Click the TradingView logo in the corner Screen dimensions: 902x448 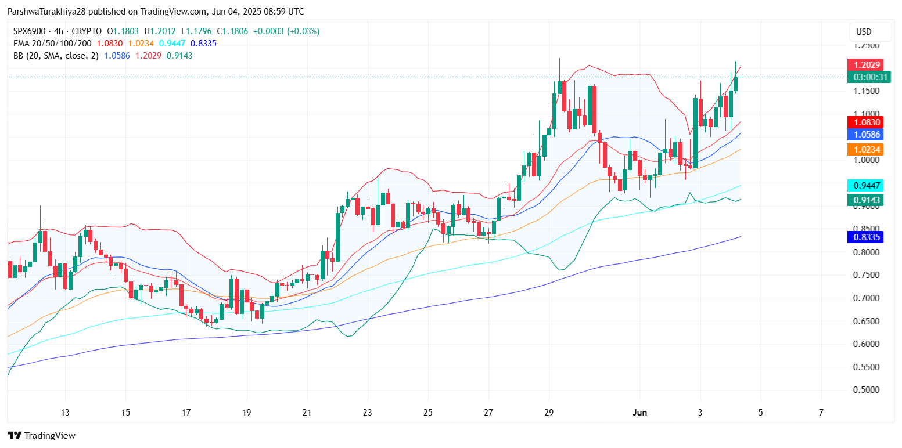click(x=41, y=435)
